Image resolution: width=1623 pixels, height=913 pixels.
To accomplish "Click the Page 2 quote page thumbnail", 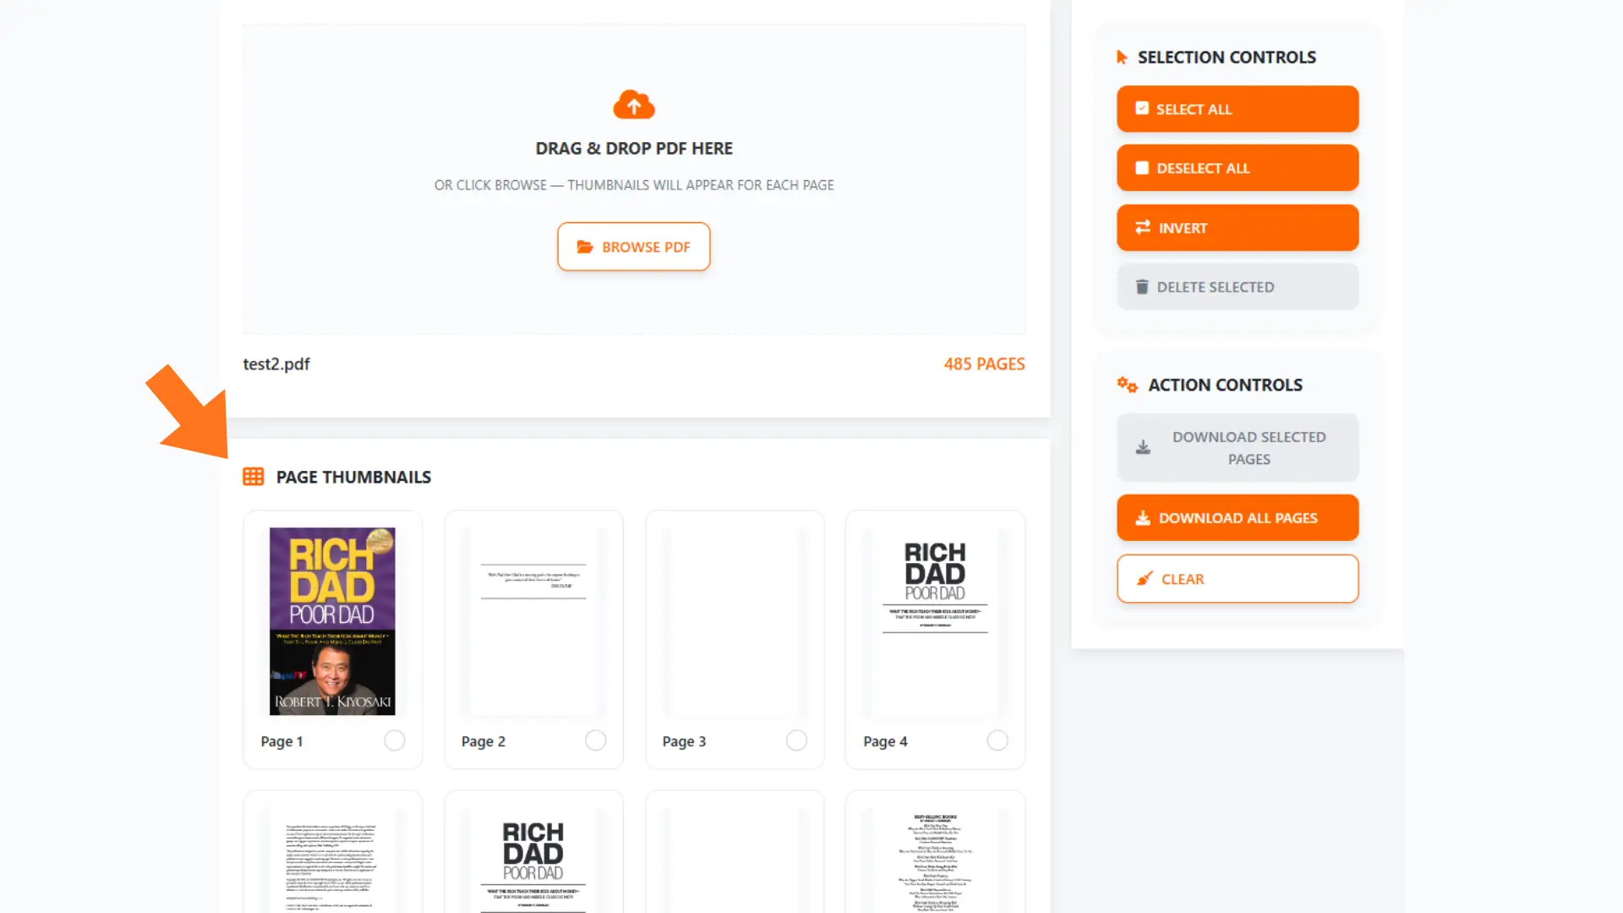I will [x=533, y=621].
